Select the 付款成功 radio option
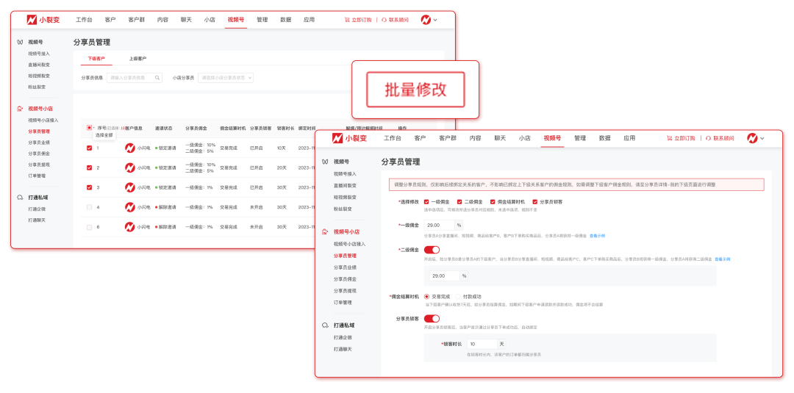The width and height of the screenshot is (794, 393). click(x=457, y=296)
